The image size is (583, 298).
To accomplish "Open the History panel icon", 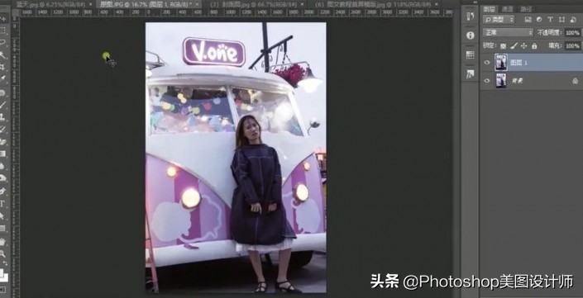I will click(470, 17).
